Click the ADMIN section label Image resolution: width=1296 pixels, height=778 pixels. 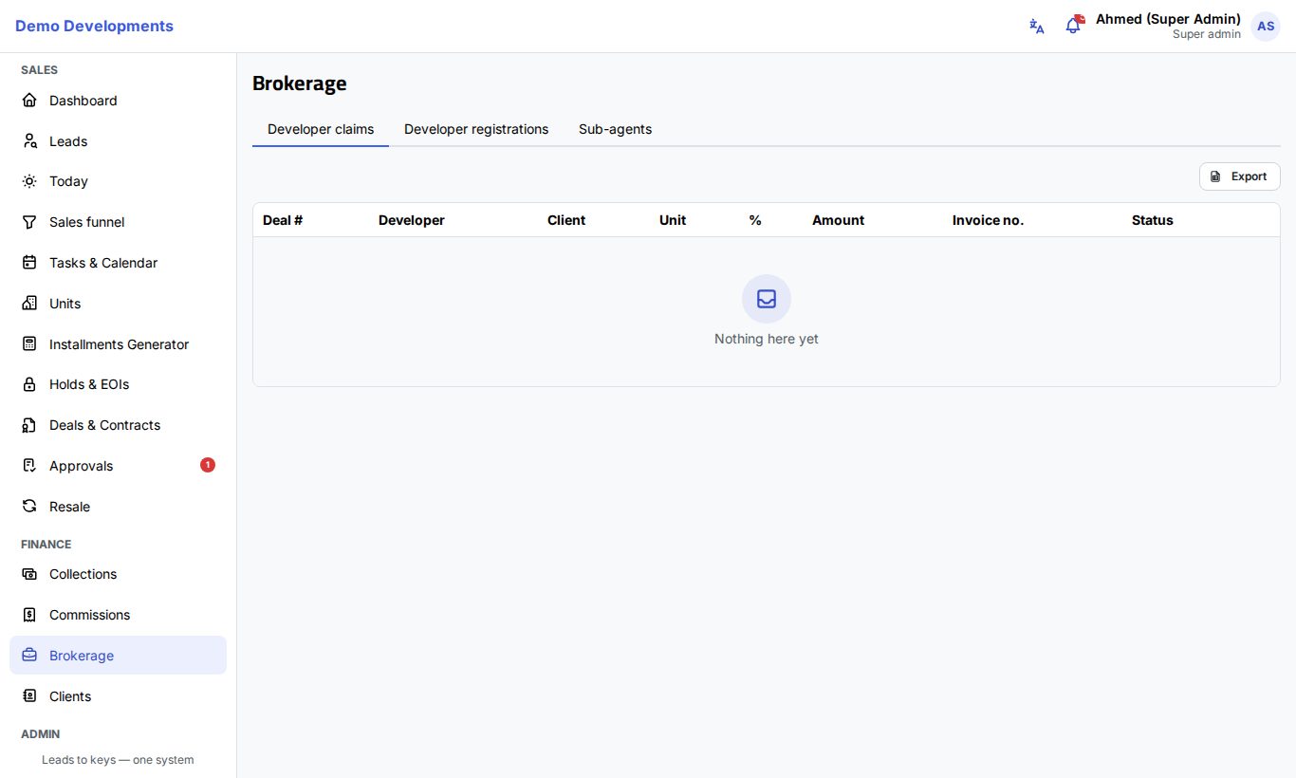click(x=41, y=734)
